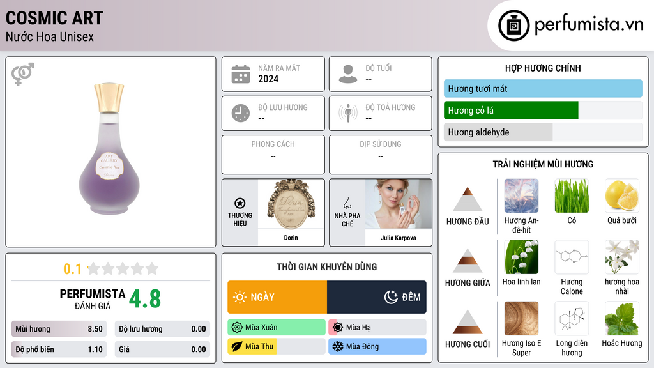Click the Cỏ grass note image

(572, 195)
